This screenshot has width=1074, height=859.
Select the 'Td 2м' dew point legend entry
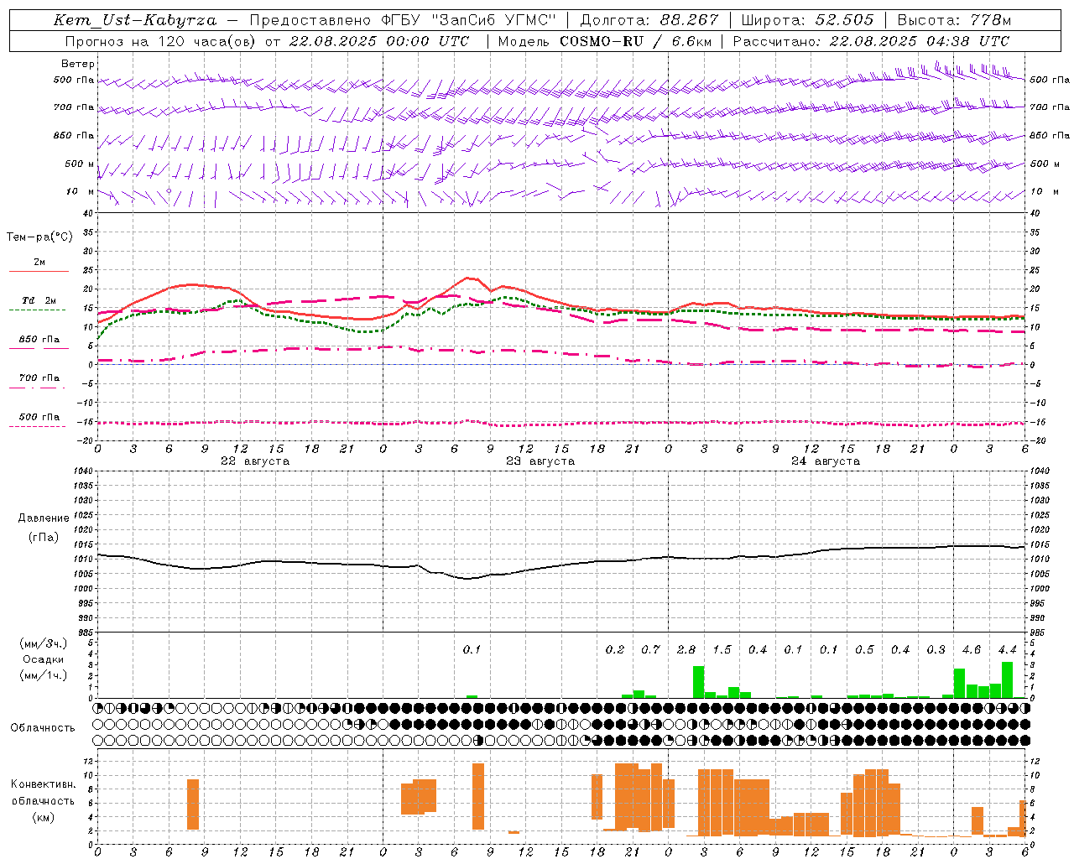[39, 300]
